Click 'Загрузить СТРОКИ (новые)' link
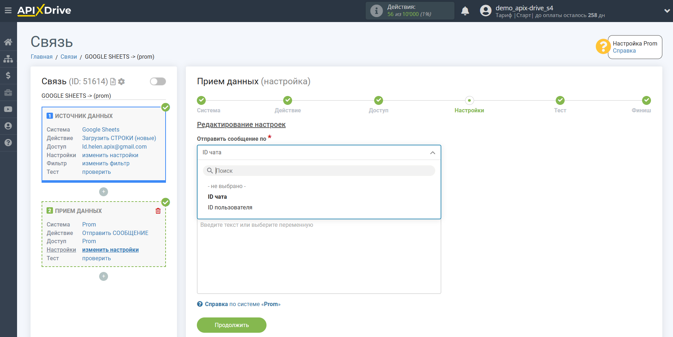Image resolution: width=673 pixels, height=337 pixels. click(x=119, y=138)
